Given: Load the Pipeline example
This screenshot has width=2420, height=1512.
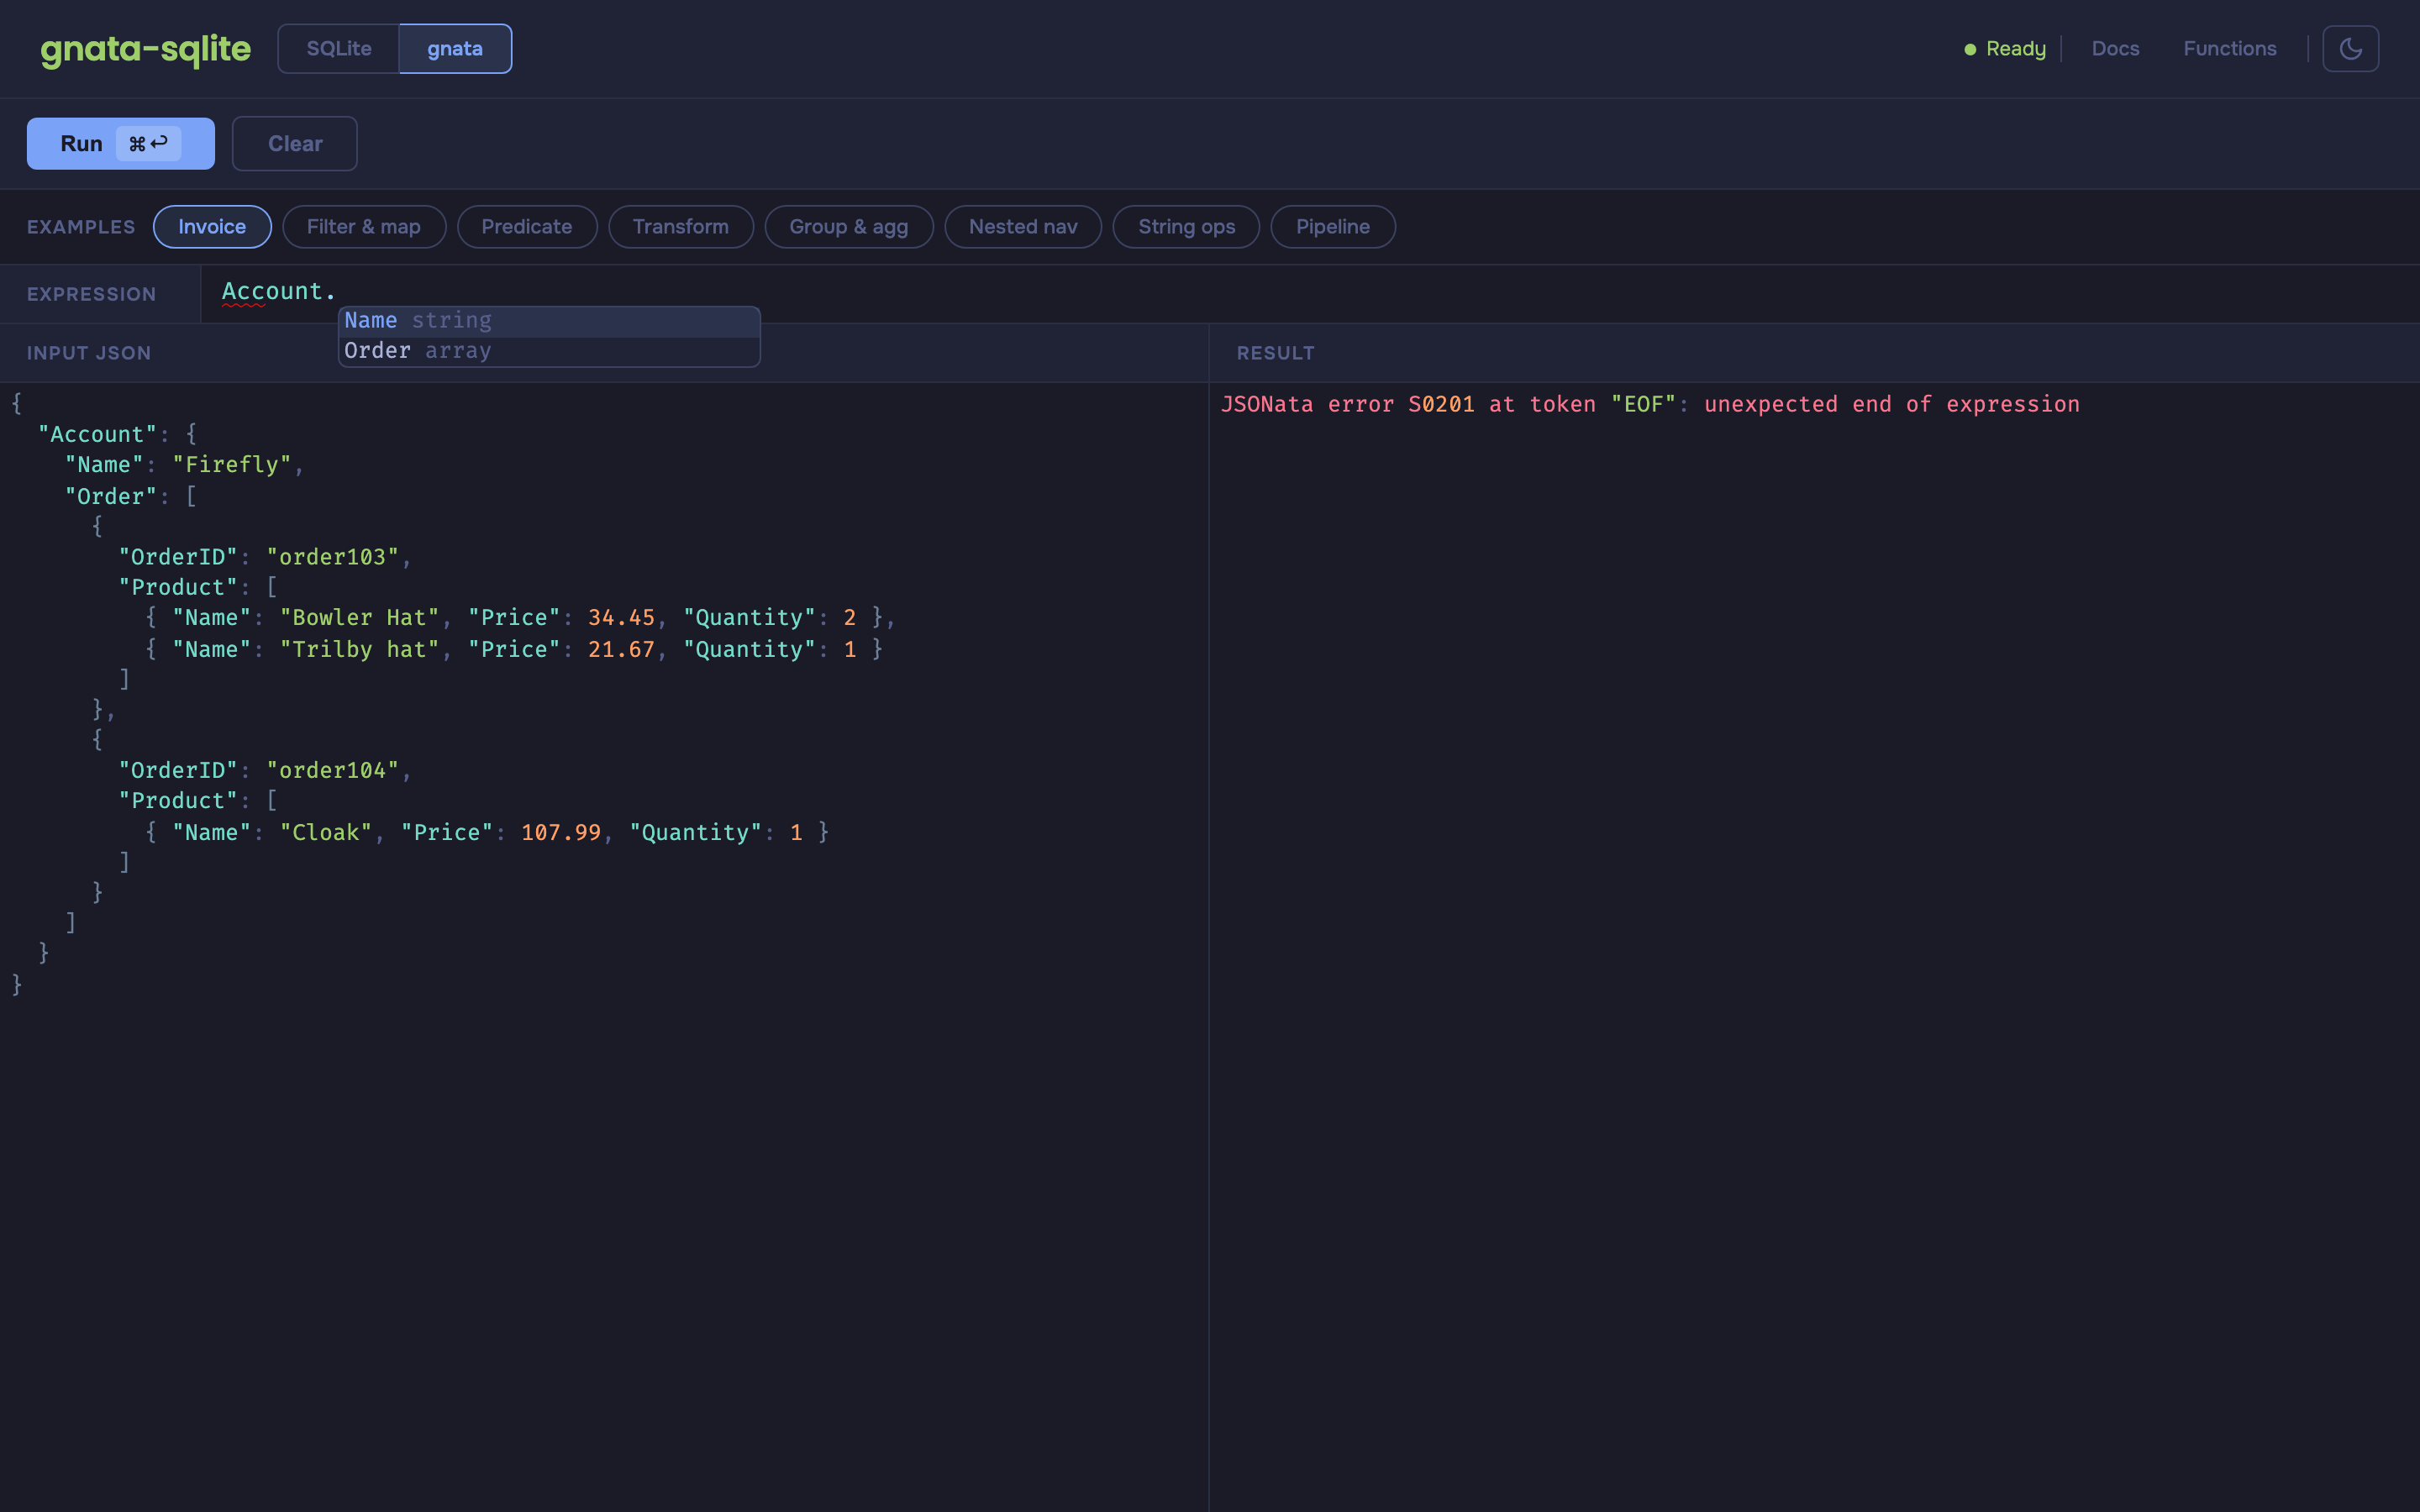Looking at the screenshot, I should pos(1332,227).
